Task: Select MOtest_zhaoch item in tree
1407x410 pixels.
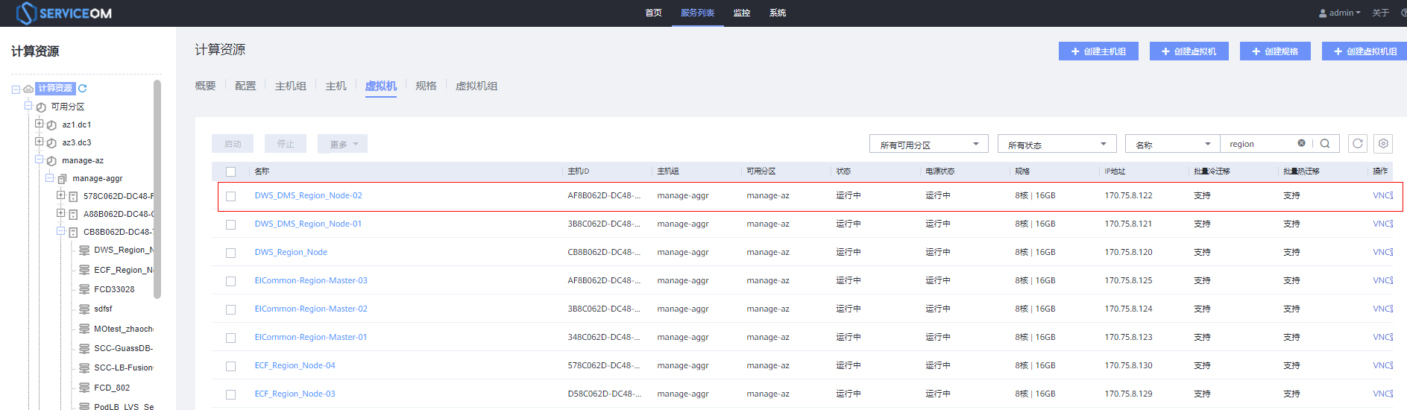Action: (124, 329)
